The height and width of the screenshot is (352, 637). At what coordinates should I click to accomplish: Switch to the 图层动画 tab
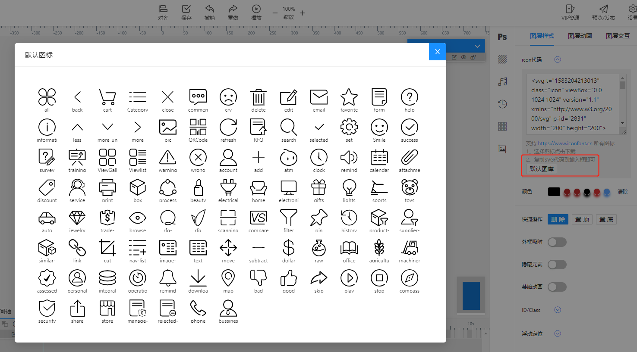tap(580, 36)
